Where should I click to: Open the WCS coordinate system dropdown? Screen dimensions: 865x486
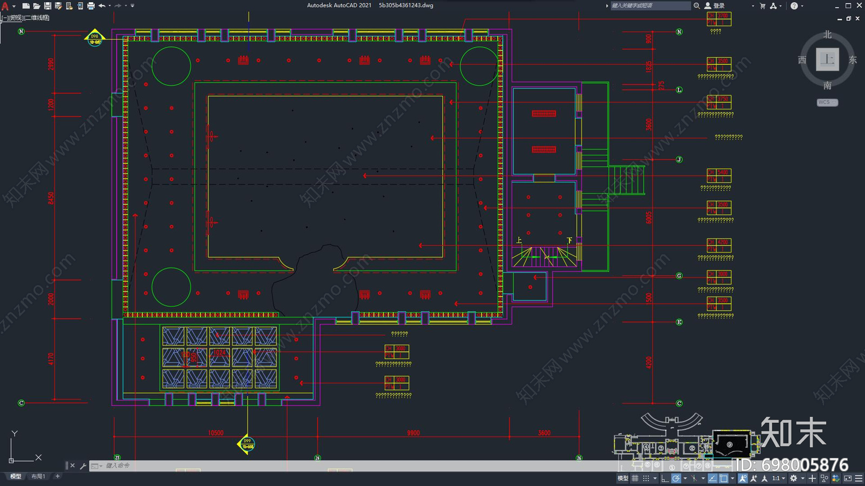(x=827, y=102)
